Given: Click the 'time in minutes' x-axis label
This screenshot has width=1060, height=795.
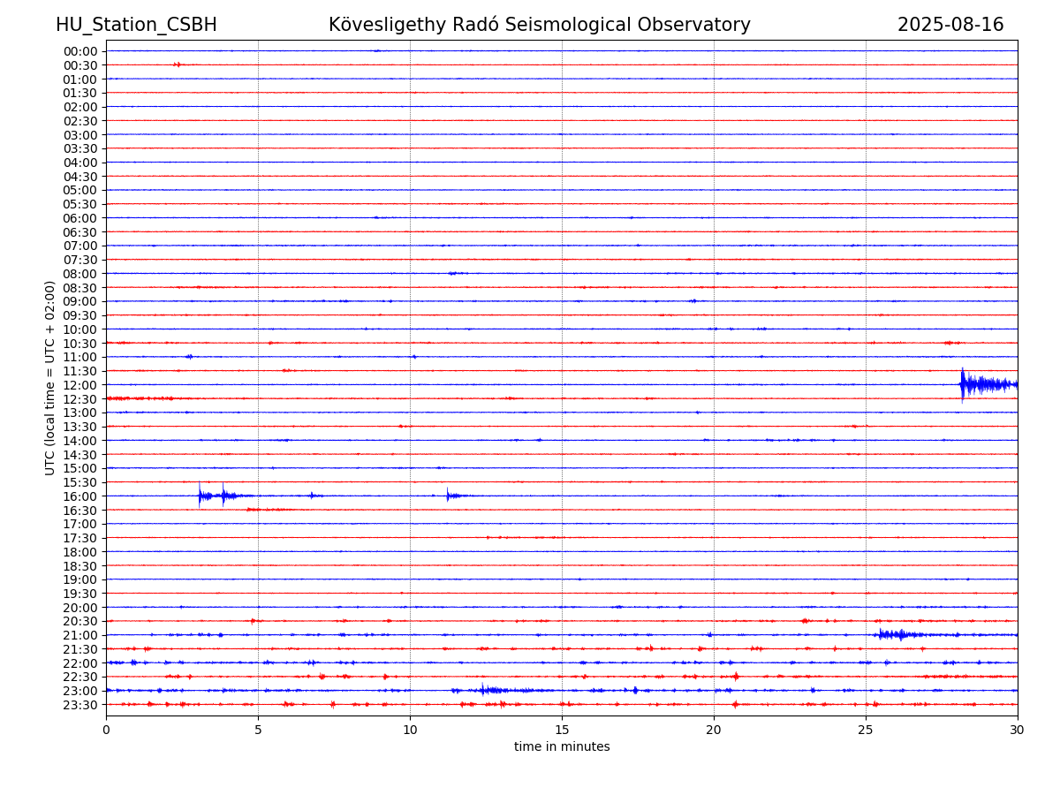Looking at the screenshot, I should 562,747.
